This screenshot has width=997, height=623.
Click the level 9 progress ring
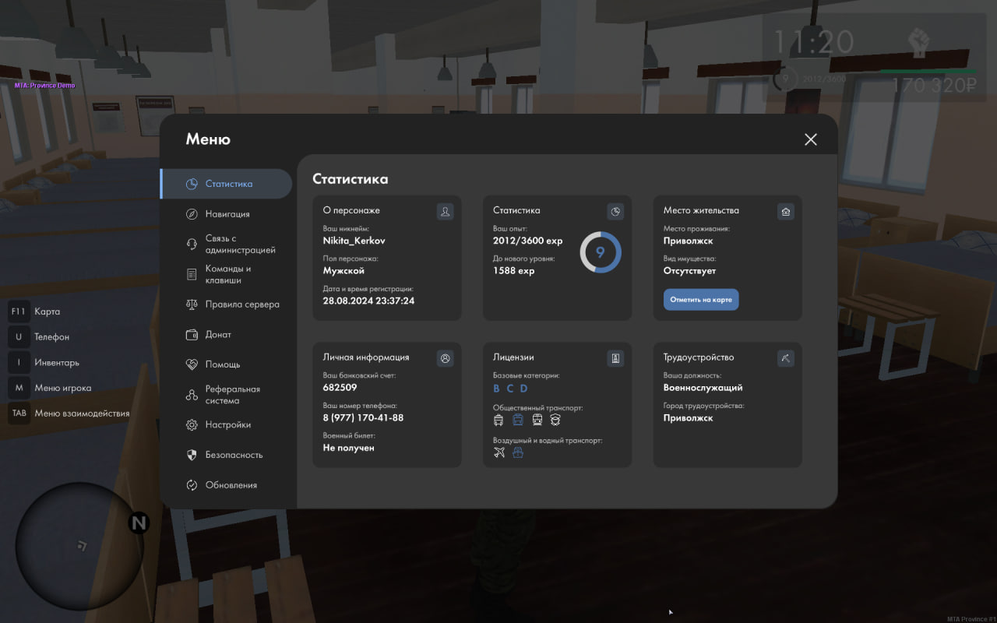click(600, 252)
